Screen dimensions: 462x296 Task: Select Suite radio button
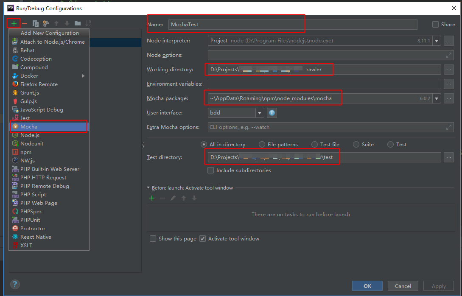coord(356,144)
